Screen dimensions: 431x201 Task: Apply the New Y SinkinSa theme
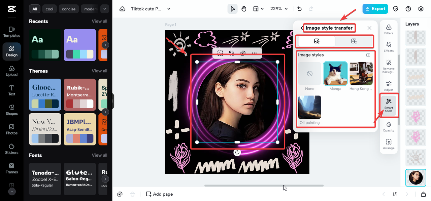coord(45,129)
